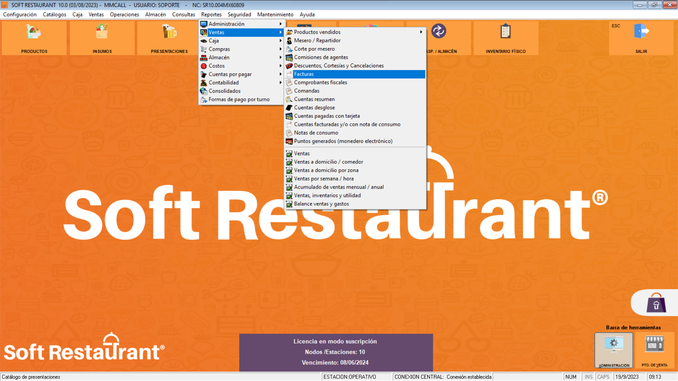Open Notas de consumo report

pyautogui.click(x=355, y=133)
